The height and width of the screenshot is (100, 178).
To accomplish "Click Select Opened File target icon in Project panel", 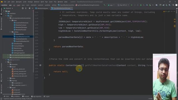I will (23, 8).
